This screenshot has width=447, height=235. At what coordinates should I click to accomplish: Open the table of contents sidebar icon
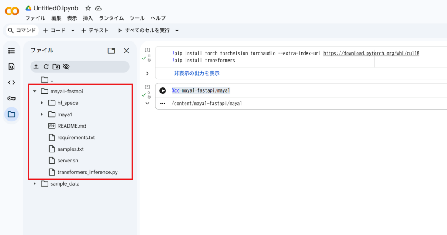click(11, 51)
